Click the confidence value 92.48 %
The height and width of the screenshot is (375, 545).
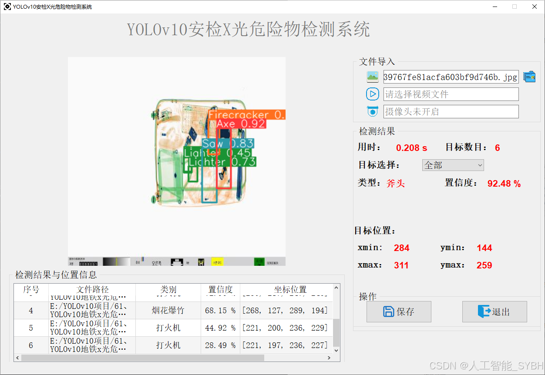504,184
